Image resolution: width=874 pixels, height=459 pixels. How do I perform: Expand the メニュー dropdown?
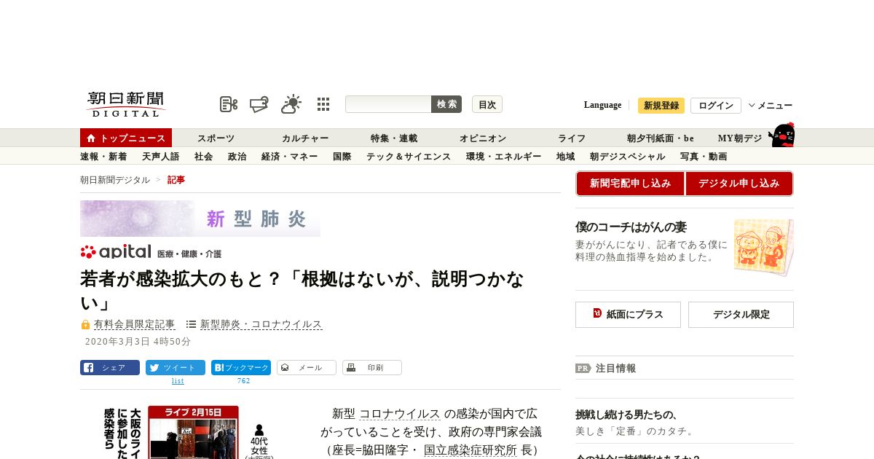(771, 106)
